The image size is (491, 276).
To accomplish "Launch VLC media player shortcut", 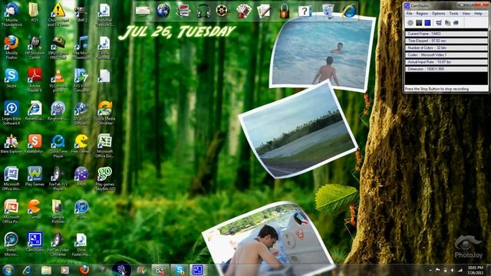I will click(58, 80).
